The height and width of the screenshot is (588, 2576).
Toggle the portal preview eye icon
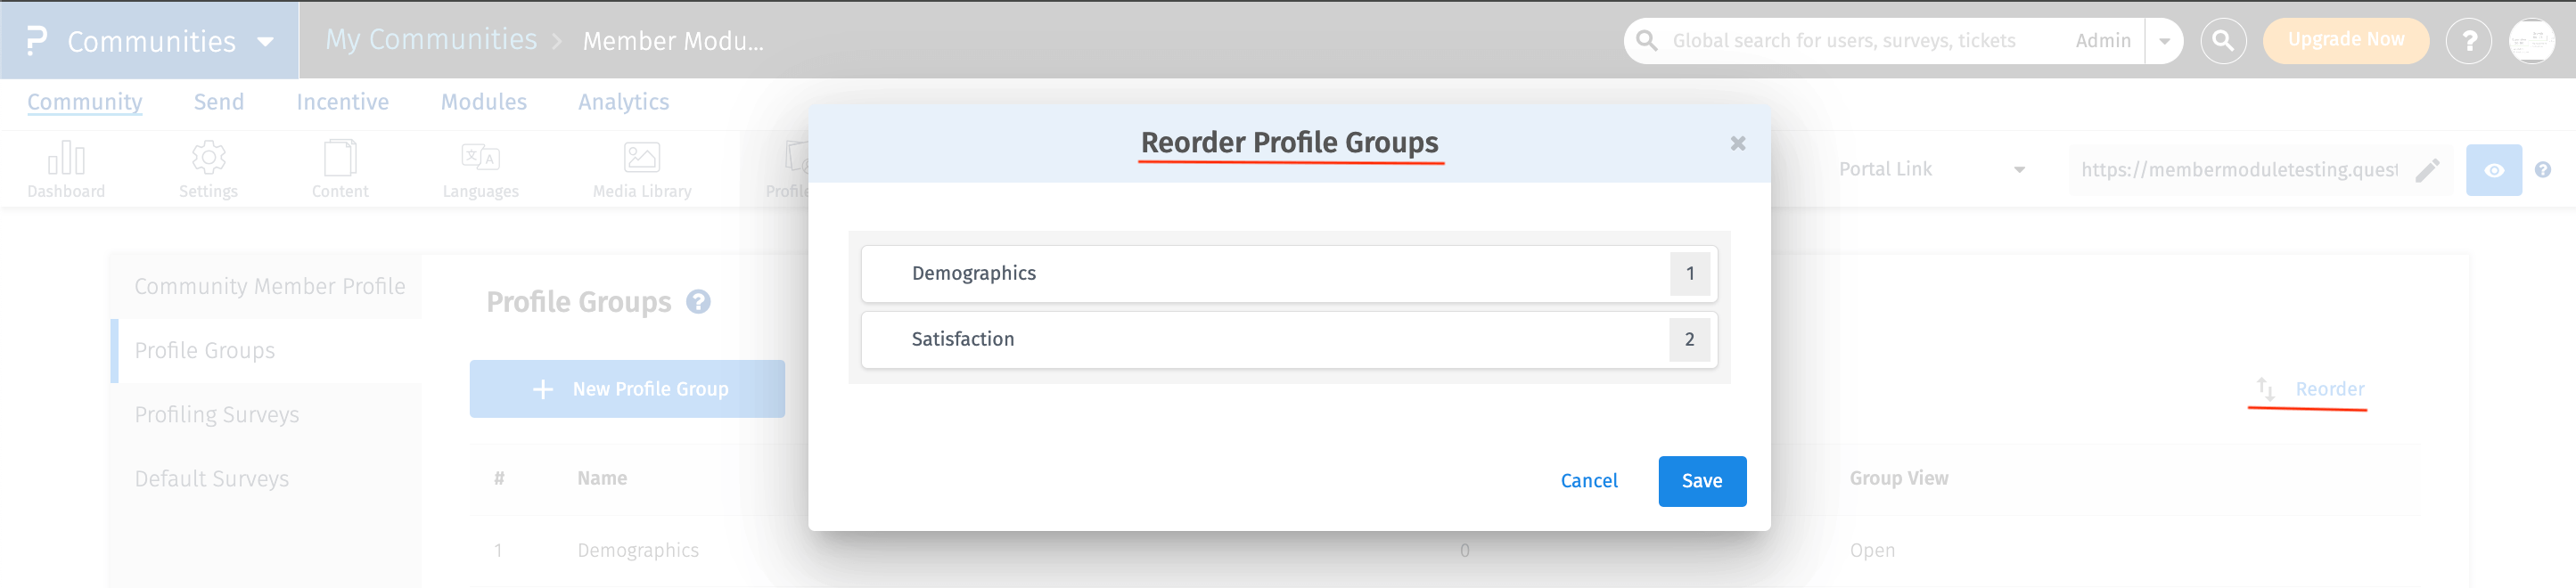2494,170
